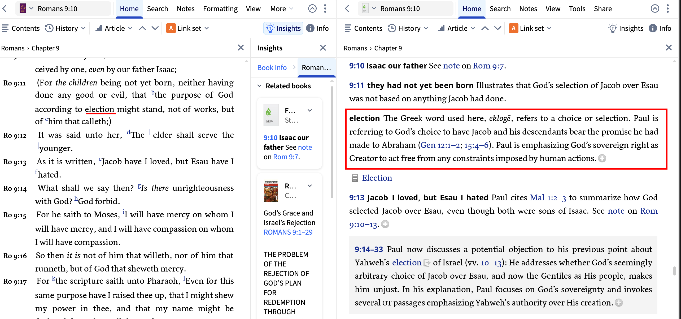
Task: Click Link set A icon in left panel
Action: tap(171, 28)
